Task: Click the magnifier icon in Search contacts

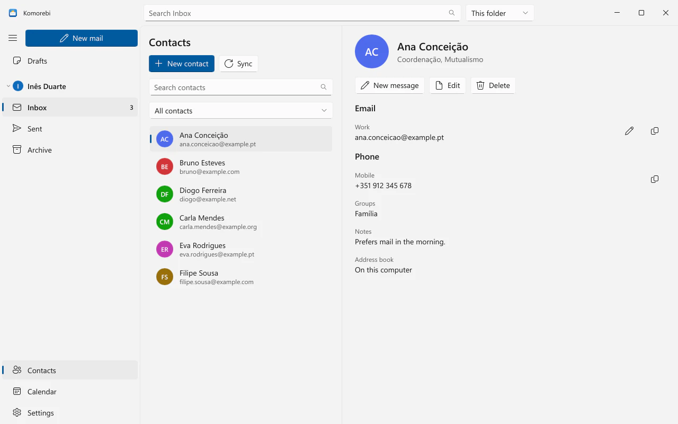Action: point(324,87)
